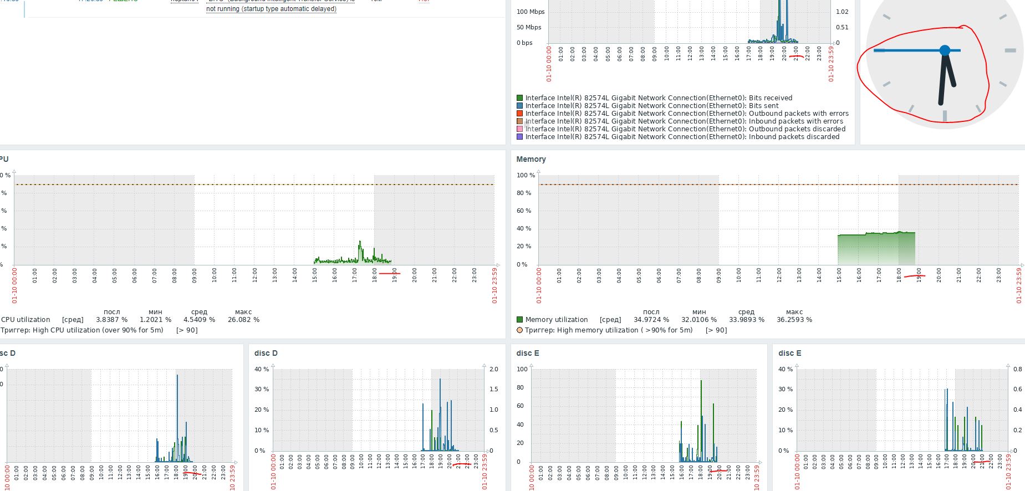Click 'disc E' title above the 0–40 % graph
The height and width of the screenshot is (491, 1025).
tap(789, 353)
